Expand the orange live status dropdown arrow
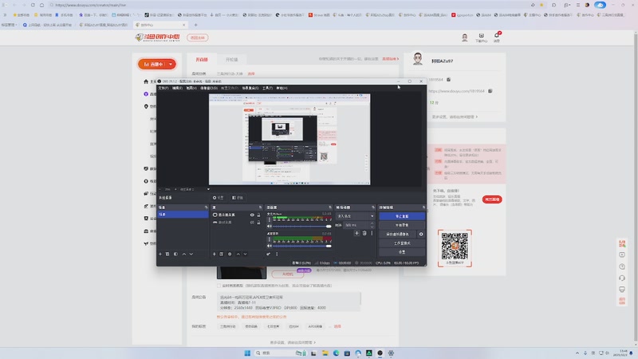The width and height of the screenshot is (638, 359). (171, 65)
